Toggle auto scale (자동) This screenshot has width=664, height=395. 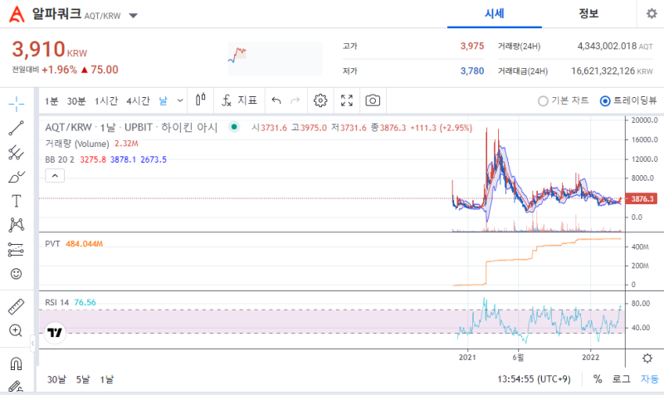click(649, 379)
